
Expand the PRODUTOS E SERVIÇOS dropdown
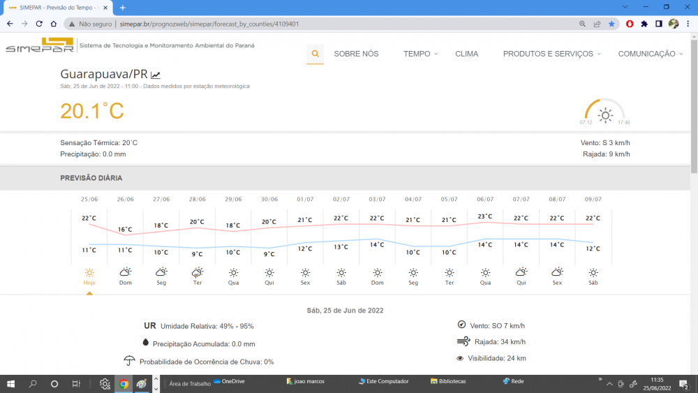click(552, 54)
